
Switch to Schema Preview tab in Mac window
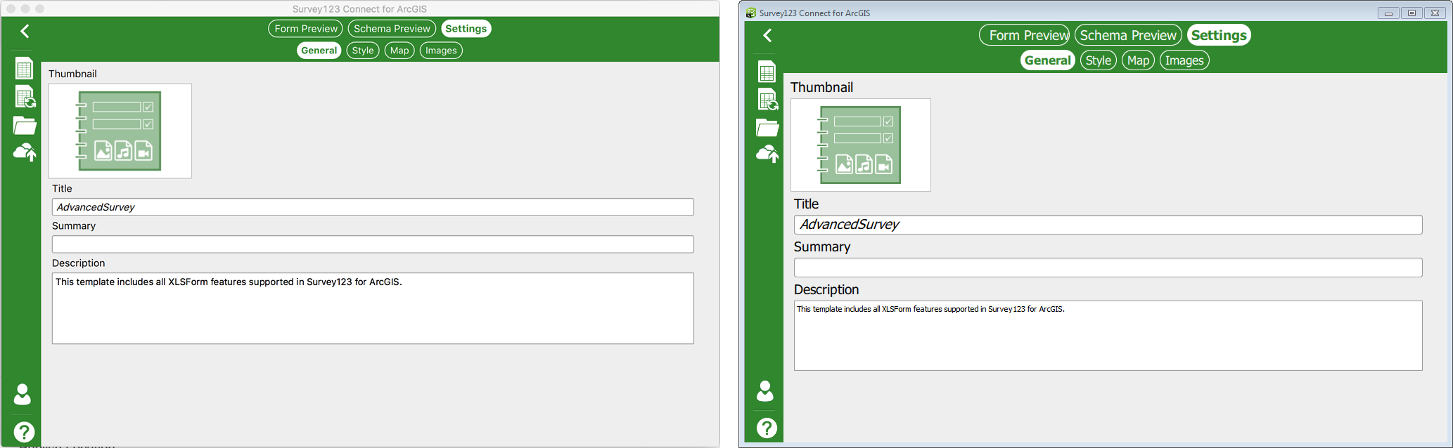coord(392,29)
